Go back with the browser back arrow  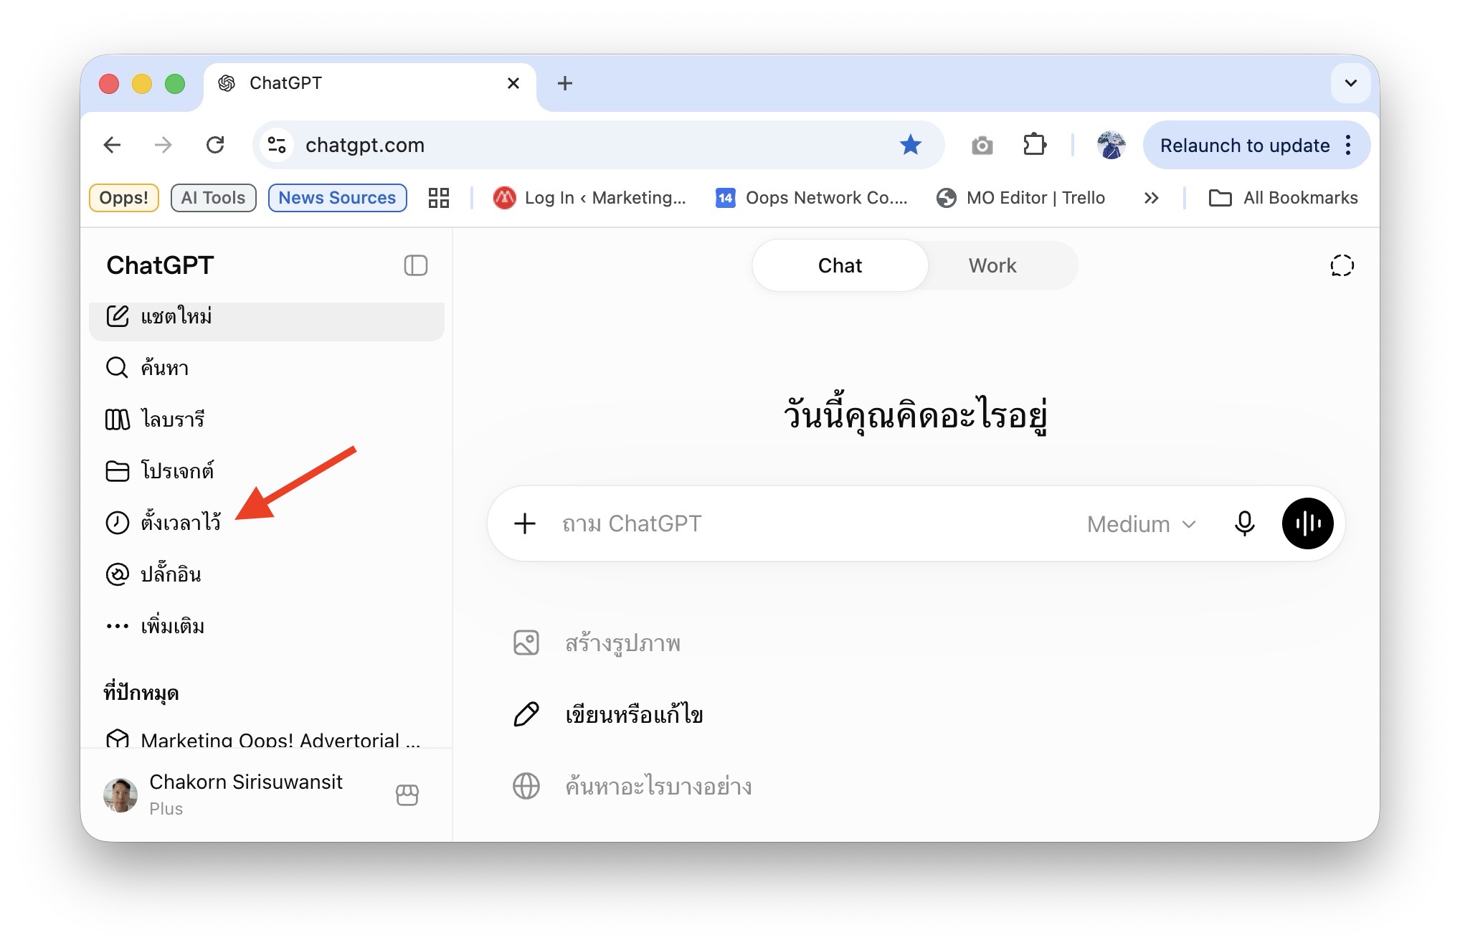113,145
